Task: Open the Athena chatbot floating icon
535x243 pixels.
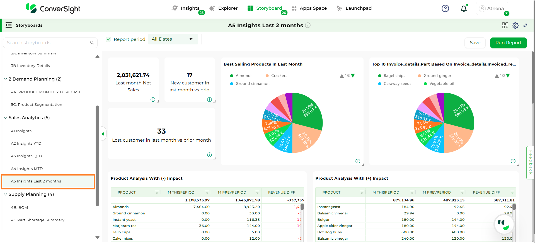Action: (x=504, y=225)
